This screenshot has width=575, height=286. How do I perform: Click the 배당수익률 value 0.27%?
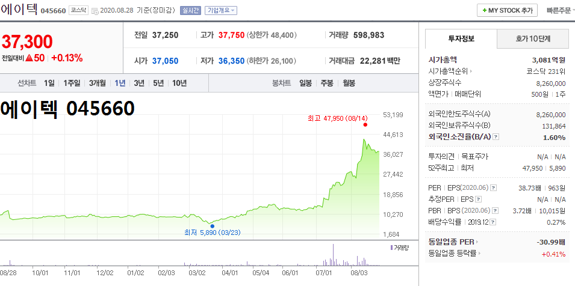click(x=556, y=222)
